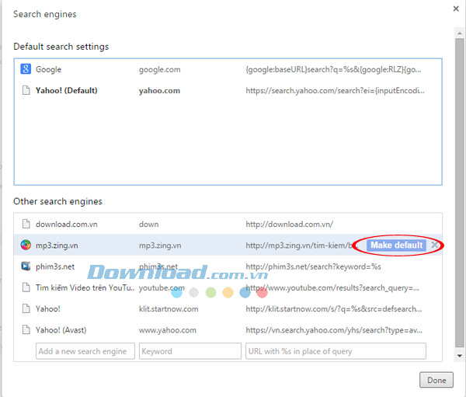Select the google.com keyword
466x397 pixels.
159,70
